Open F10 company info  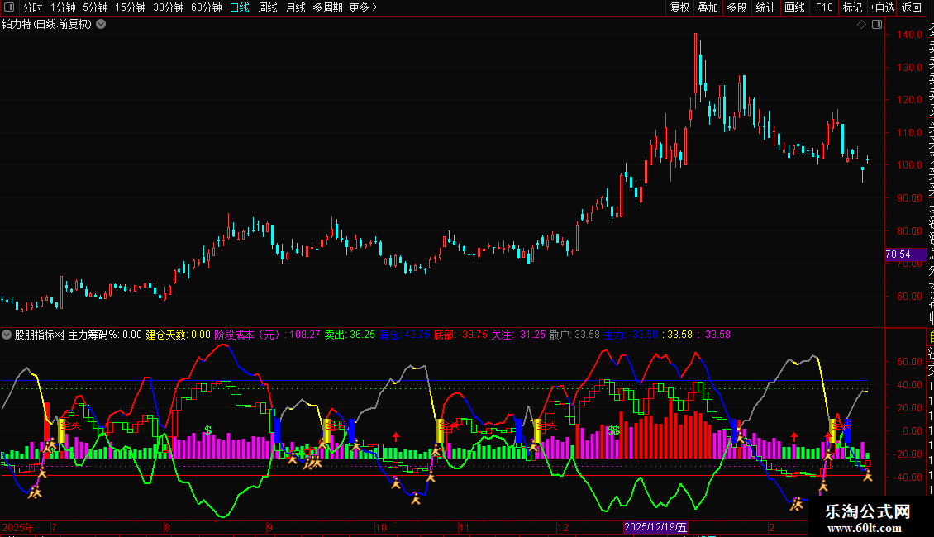(x=824, y=7)
